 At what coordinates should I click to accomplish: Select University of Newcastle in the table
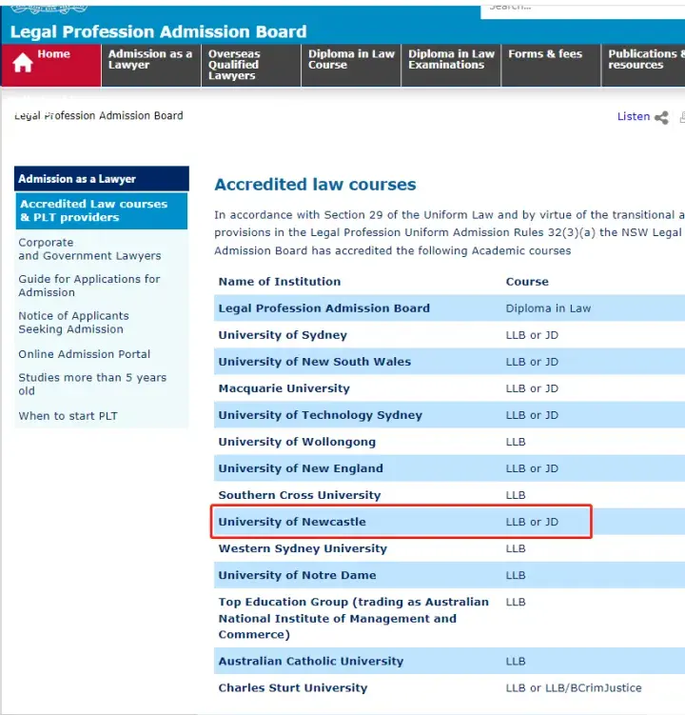click(x=292, y=522)
